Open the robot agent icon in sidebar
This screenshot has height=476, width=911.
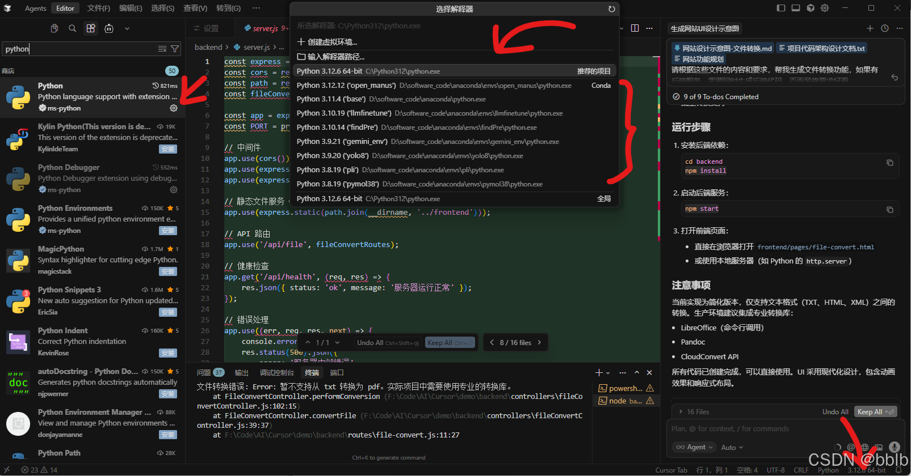click(109, 28)
